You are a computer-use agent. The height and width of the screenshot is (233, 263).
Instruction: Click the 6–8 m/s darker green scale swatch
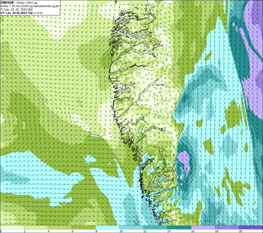(84, 227)
